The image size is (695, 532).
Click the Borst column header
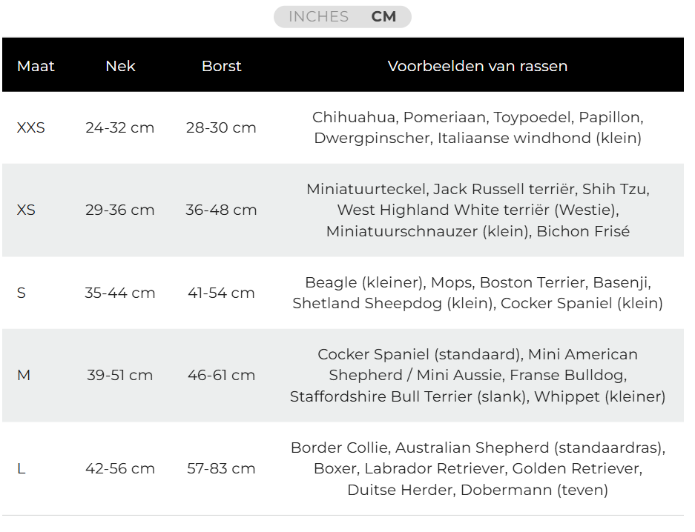pyautogui.click(x=221, y=66)
